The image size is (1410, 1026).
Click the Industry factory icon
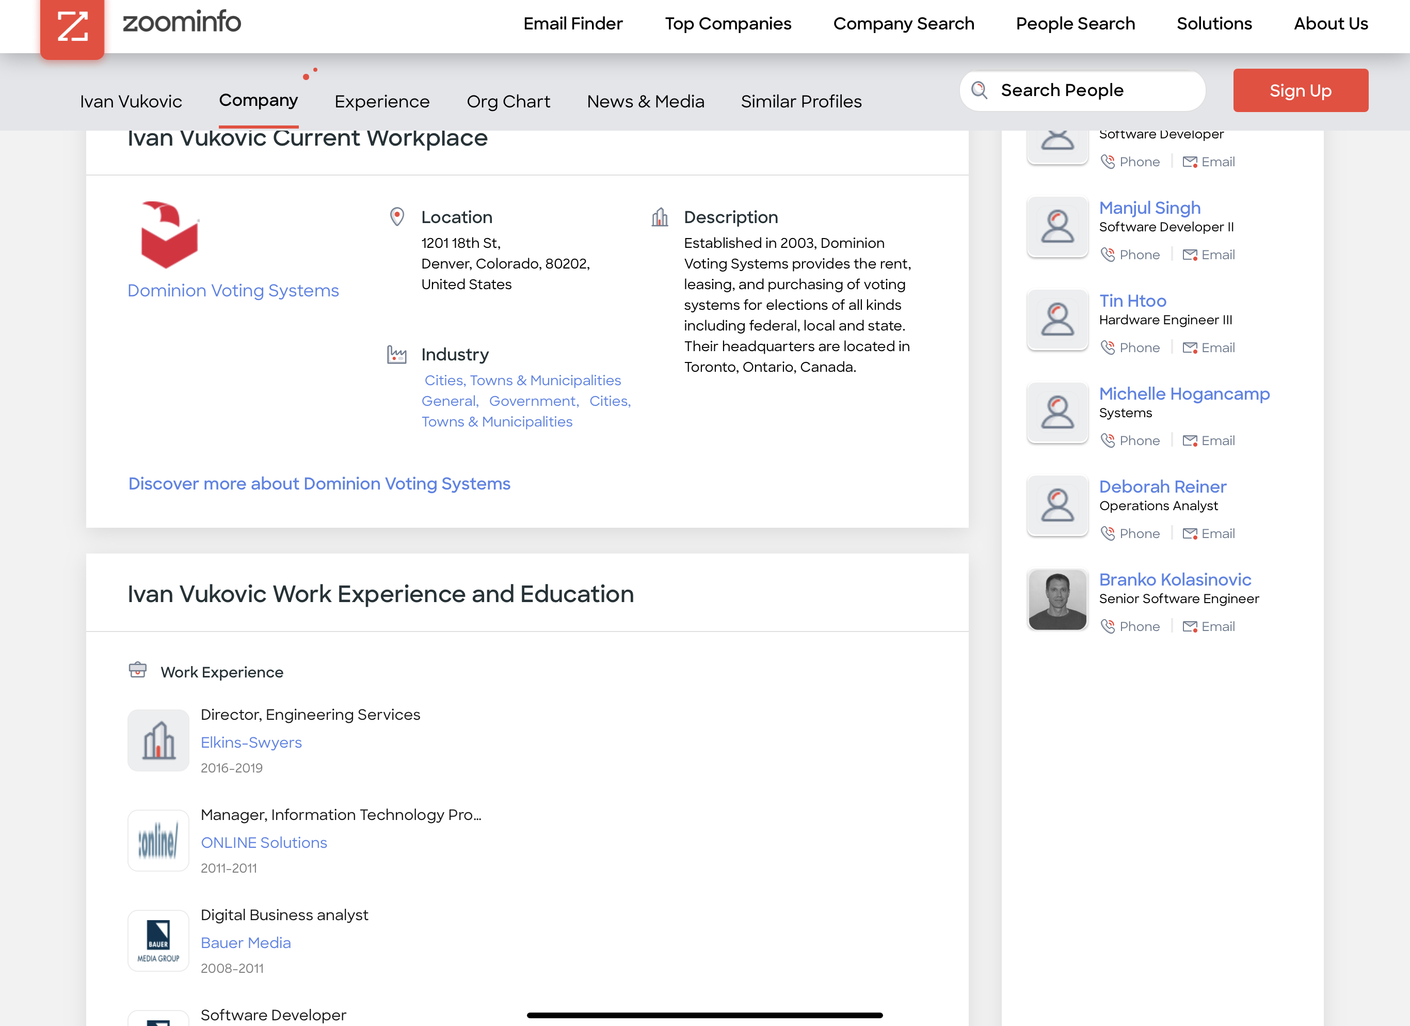pyautogui.click(x=397, y=354)
